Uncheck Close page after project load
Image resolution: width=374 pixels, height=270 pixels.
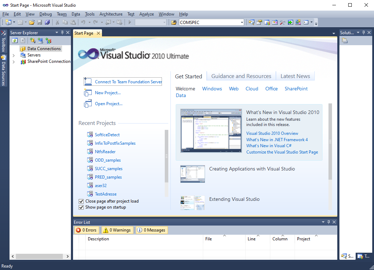click(81, 201)
